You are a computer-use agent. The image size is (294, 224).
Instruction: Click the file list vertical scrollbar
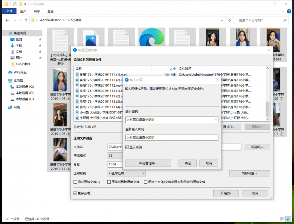click(267, 108)
